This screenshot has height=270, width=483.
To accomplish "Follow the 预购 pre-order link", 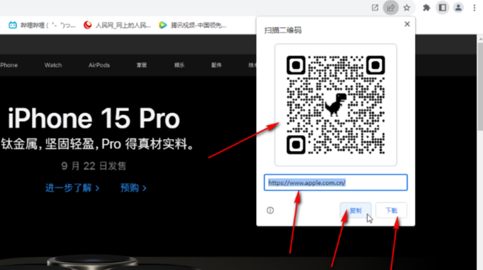I will pyautogui.click(x=134, y=188).
